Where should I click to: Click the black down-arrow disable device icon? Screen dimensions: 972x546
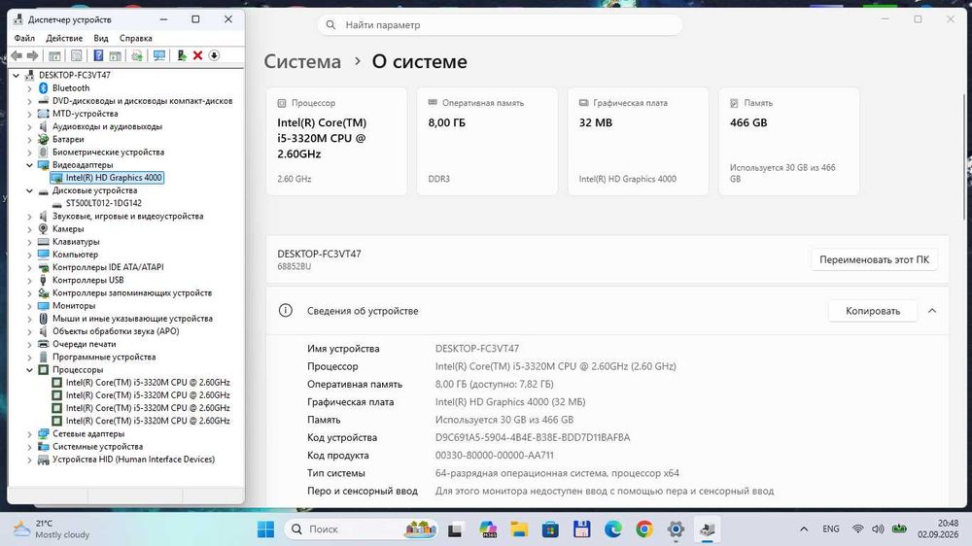click(214, 55)
